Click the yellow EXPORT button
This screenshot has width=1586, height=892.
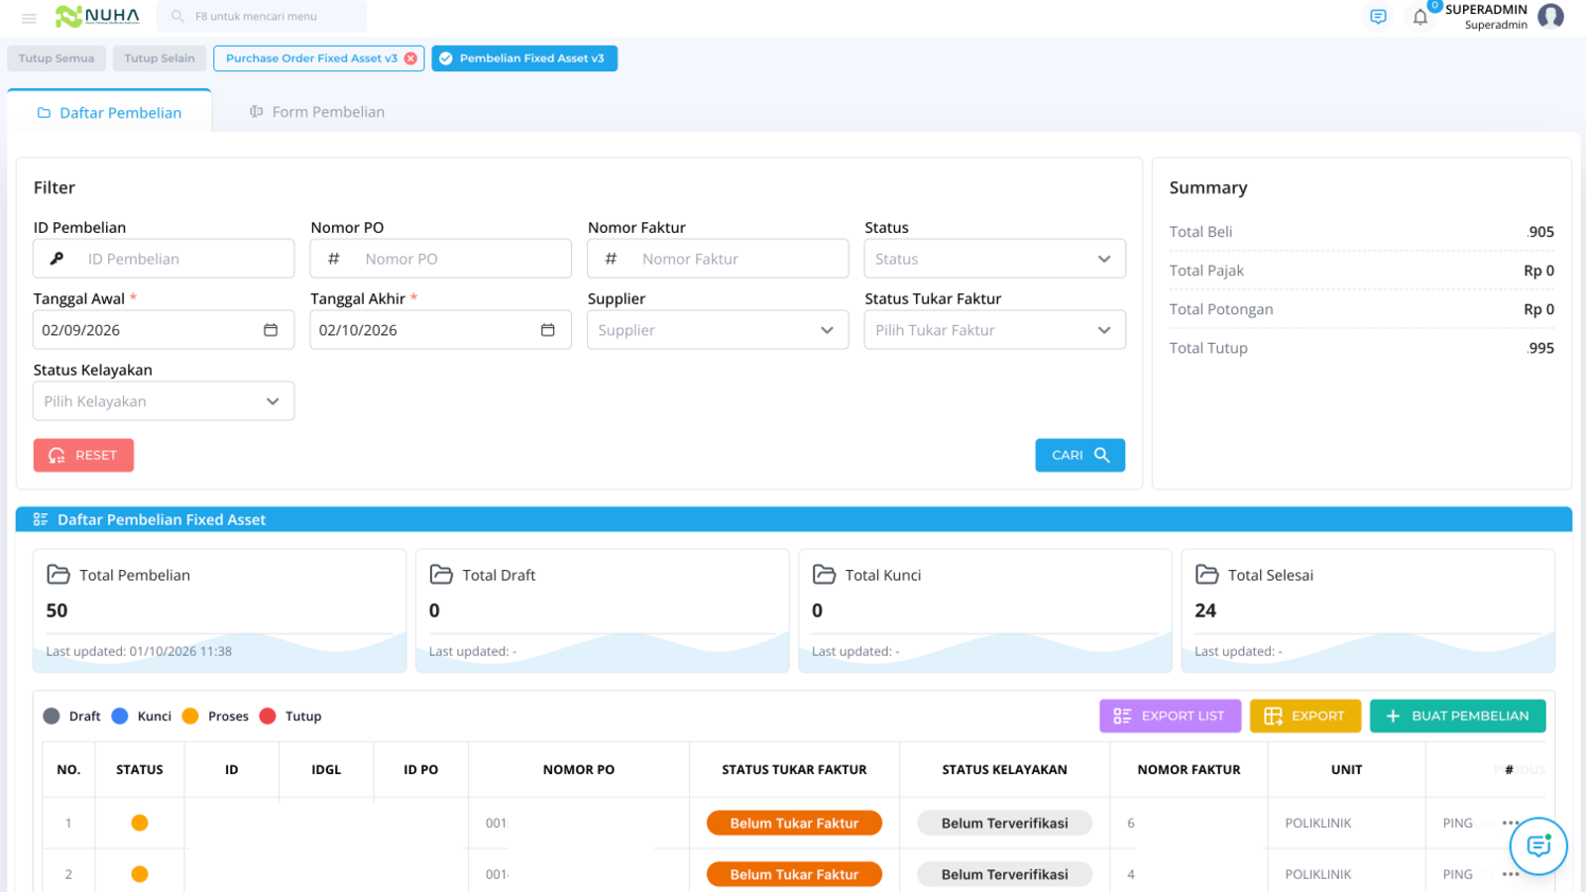pyautogui.click(x=1305, y=716)
